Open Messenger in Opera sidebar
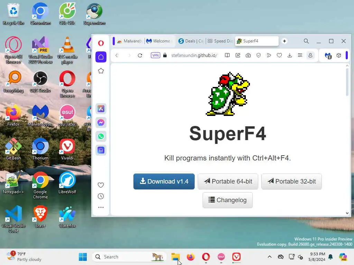 (x=101, y=122)
